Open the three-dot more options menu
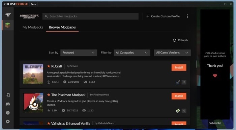 pos(187,16)
